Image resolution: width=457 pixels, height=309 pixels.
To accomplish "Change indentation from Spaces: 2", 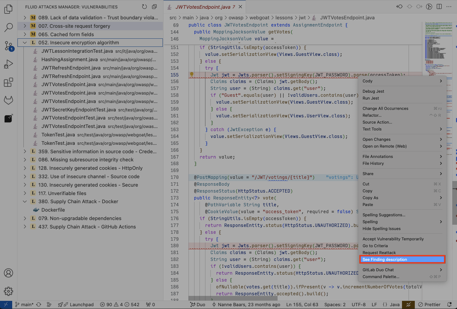I will [335, 305].
